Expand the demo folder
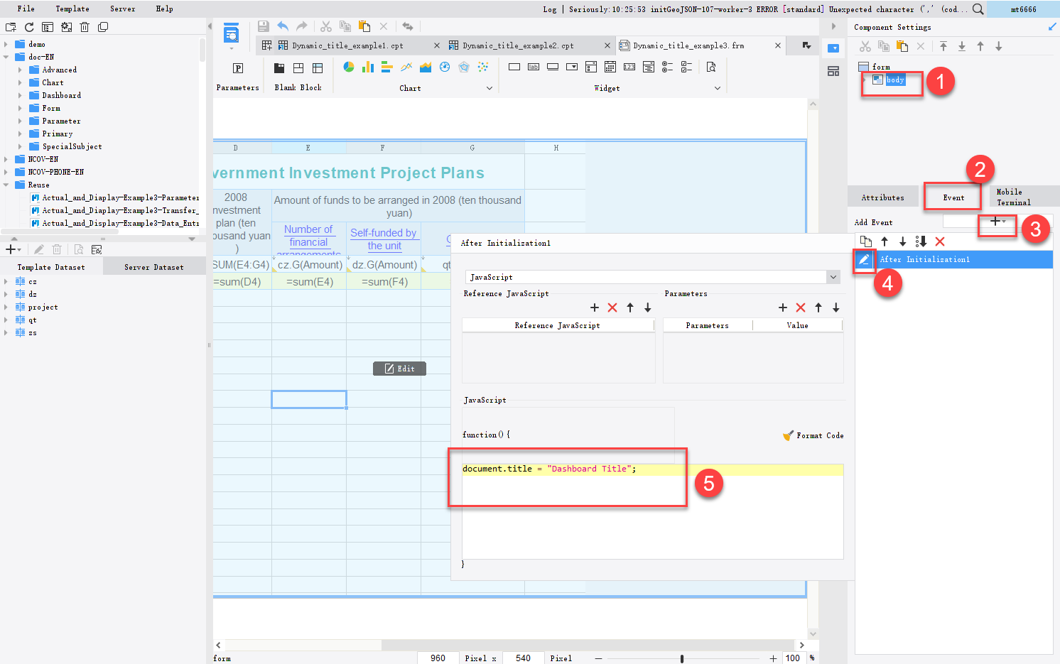 coord(6,44)
